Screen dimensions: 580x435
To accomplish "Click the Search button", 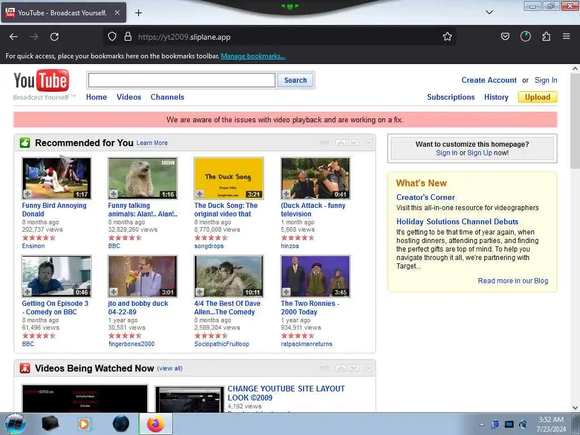I will [295, 80].
